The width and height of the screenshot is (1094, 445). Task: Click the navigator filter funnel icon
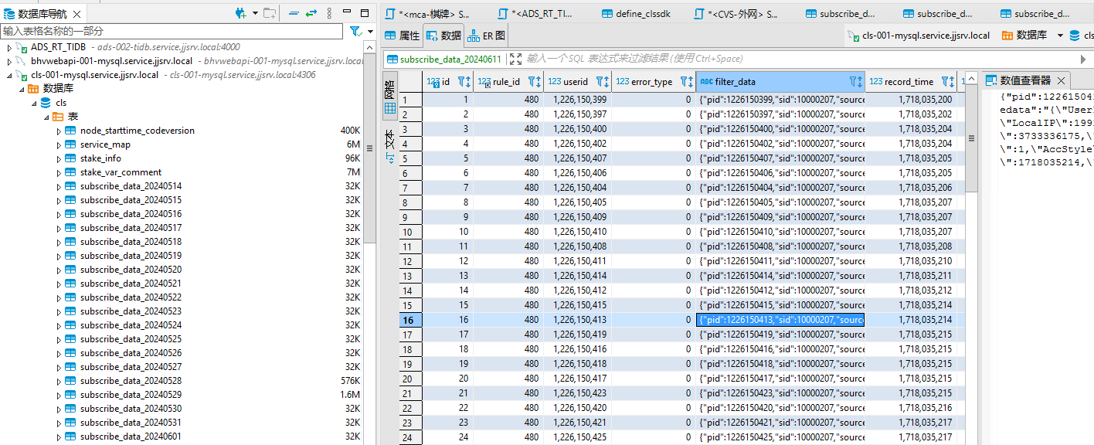pos(355,31)
